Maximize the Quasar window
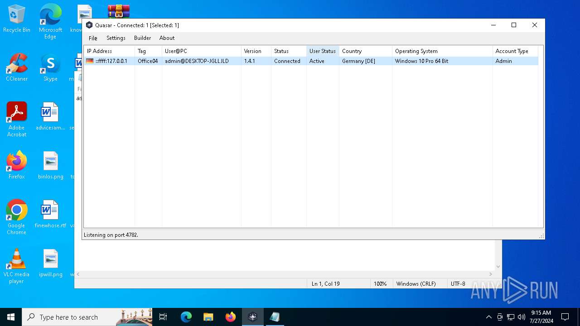The width and height of the screenshot is (580, 326). click(514, 25)
